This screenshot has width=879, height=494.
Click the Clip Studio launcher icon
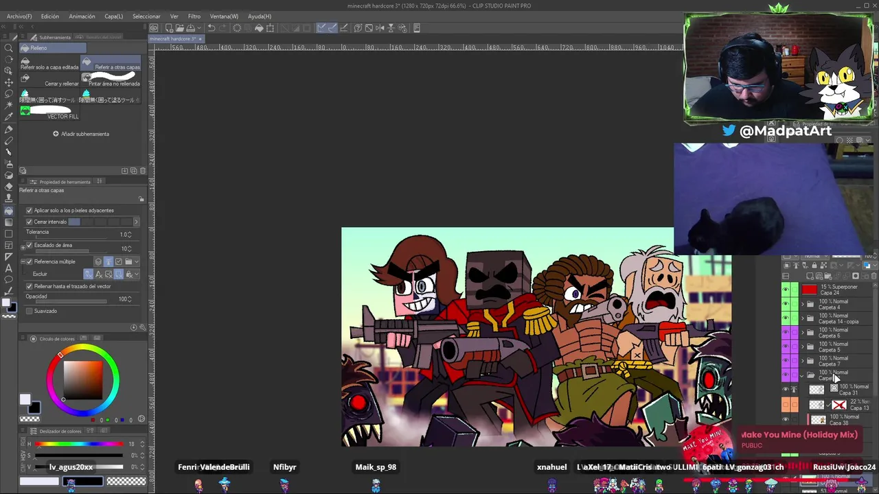[154, 28]
